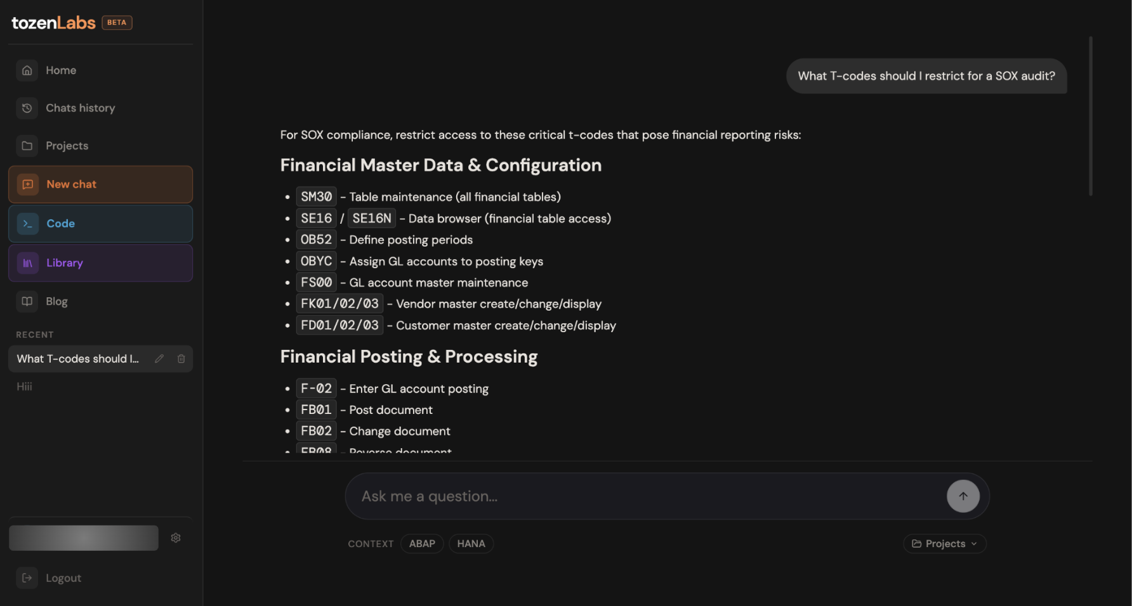
Task: Click the F-02 code tag
Action: [x=316, y=389]
